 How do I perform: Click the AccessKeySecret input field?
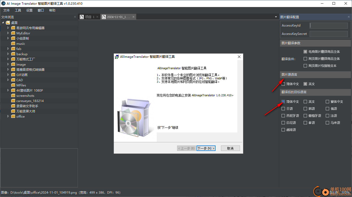tap(329, 34)
